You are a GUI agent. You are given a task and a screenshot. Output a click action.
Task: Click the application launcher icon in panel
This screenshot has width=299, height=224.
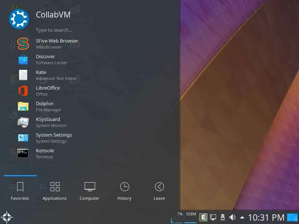pos(7,217)
